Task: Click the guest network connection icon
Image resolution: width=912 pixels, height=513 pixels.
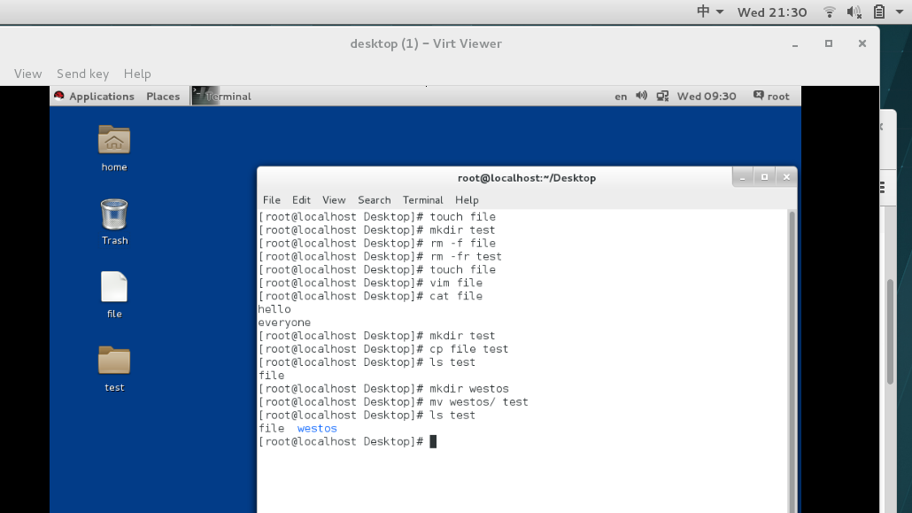Action: (662, 96)
